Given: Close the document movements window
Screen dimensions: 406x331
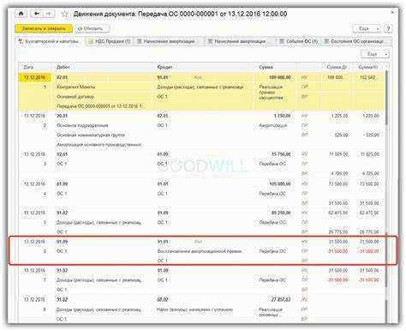Looking at the screenshot, I should coord(392,12).
